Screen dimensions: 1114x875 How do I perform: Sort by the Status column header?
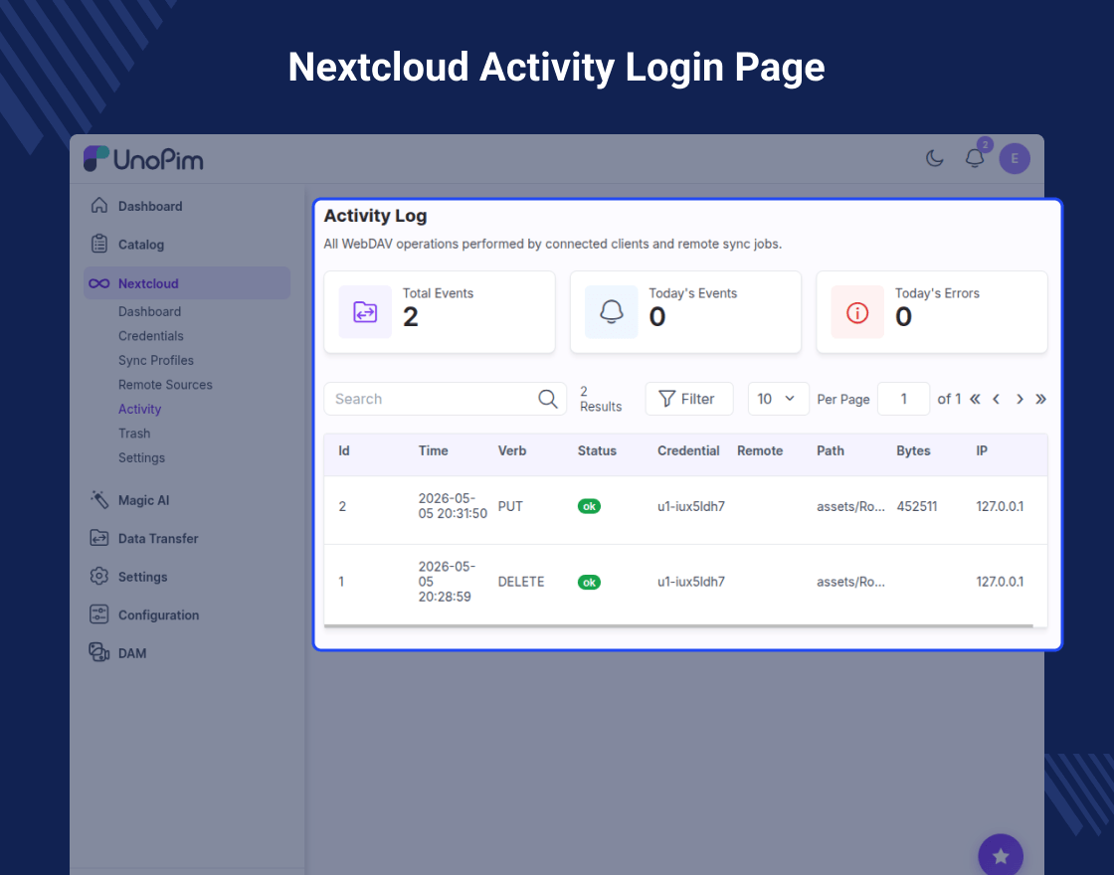point(597,451)
